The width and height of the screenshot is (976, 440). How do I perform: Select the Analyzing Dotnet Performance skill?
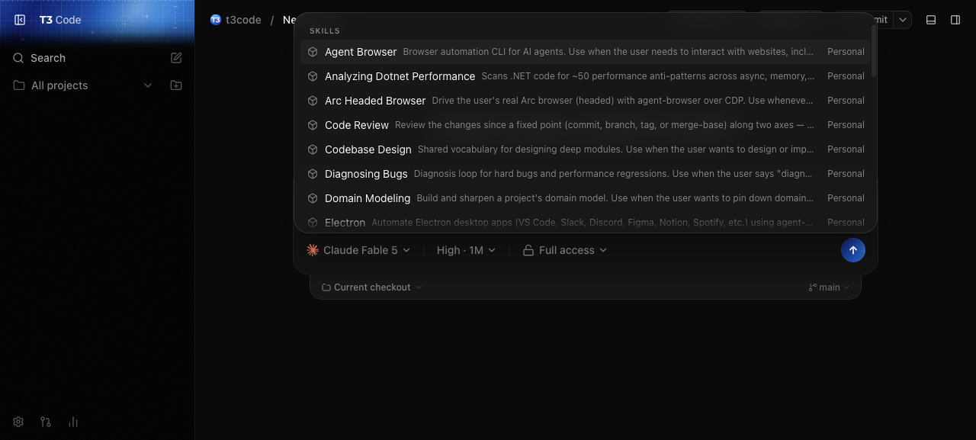(x=585, y=76)
